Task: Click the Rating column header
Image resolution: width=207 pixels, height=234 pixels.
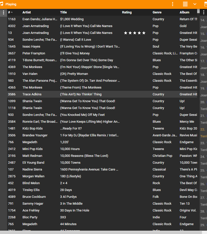Action: click(x=127, y=12)
